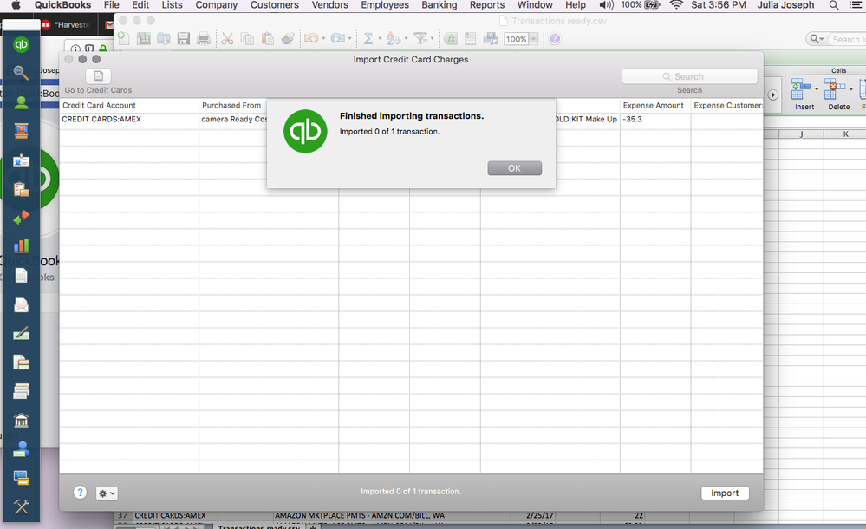Click the round arrow expander left of Cells group
This screenshot has height=529, width=866.
(x=772, y=95)
